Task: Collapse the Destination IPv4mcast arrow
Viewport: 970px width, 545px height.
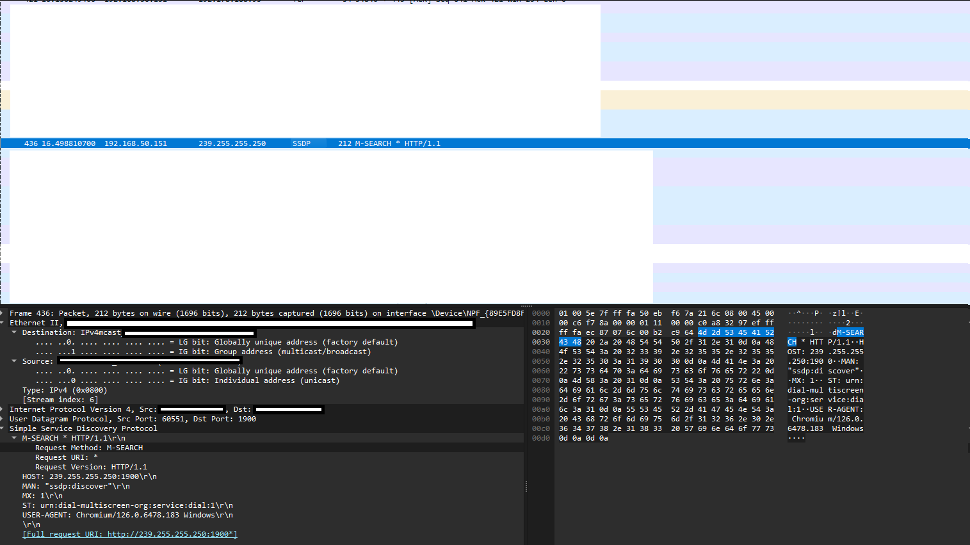Action: click(x=14, y=332)
